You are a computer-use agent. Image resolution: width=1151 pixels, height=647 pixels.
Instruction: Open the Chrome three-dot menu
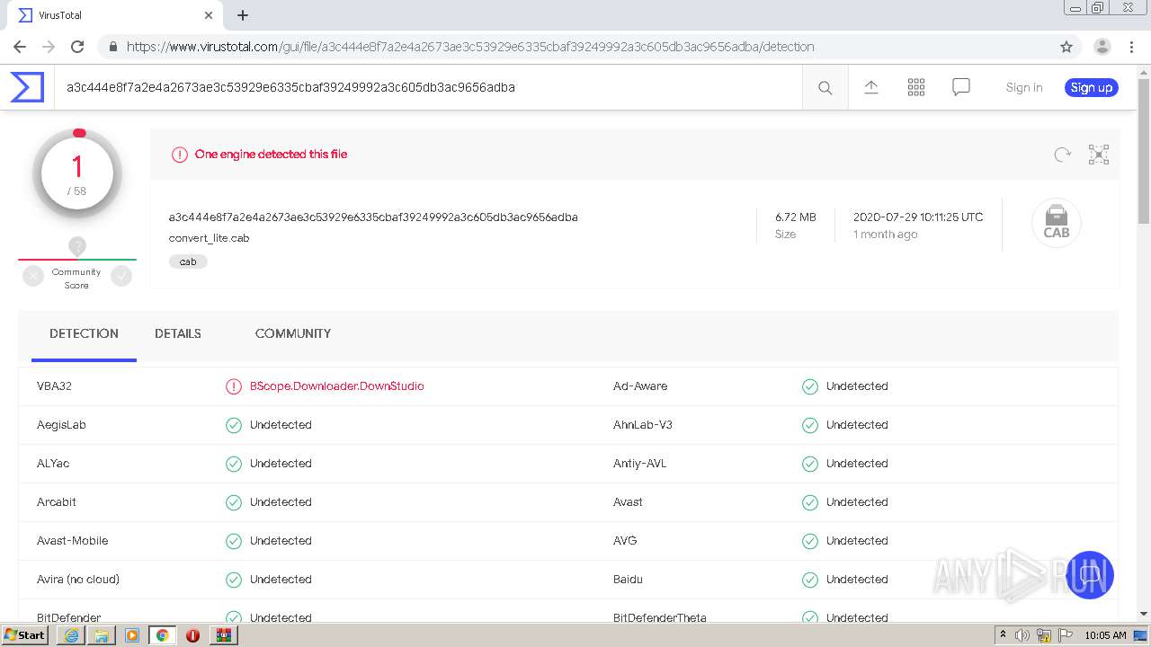1131,47
